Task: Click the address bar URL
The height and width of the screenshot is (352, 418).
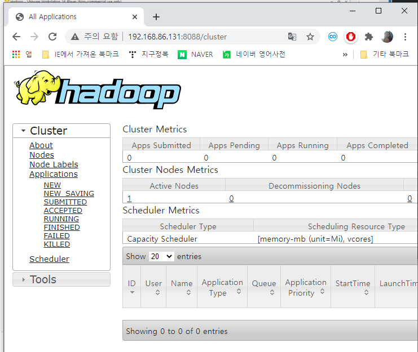Action: (177, 37)
